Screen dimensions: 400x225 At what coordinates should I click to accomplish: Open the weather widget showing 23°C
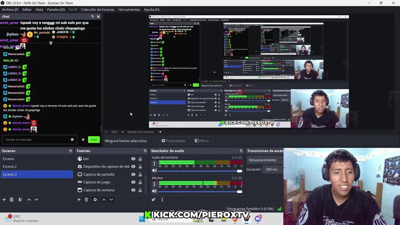[x=21, y=218]
